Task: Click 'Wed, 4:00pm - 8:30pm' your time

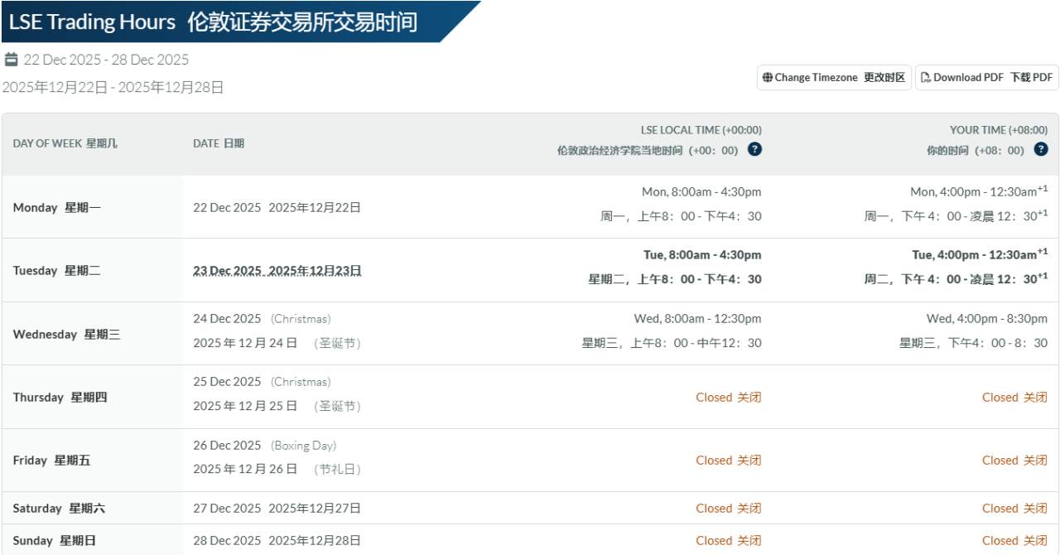Action: point(987,319)
